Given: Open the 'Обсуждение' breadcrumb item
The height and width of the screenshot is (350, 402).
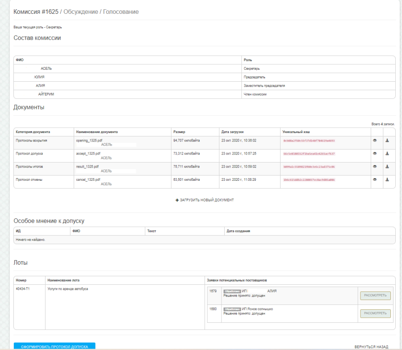Looking at the screenshot, I should pyautogui.click(x=80, y=12).
